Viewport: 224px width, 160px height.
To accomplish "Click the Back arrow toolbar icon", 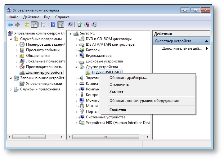I will tap(10, 25).
